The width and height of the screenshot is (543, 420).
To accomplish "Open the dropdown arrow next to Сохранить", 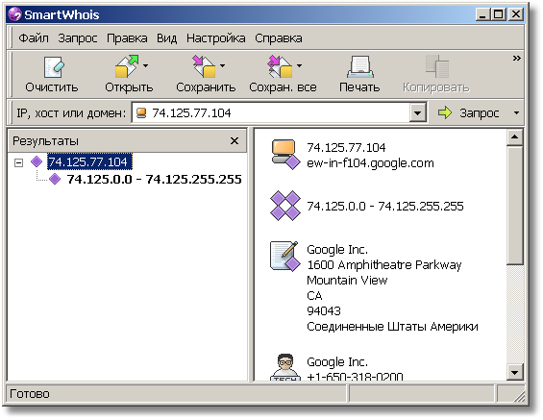I will click(222, 65).
